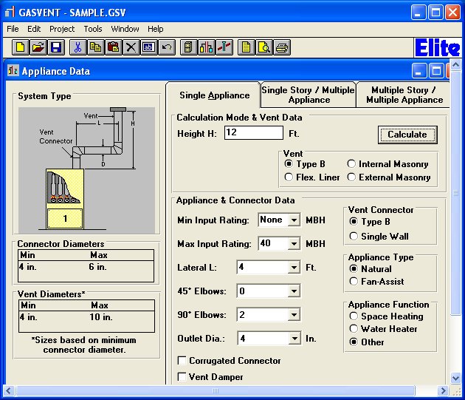The image size is (465, 400).
Task: Select Flex. Liner vent type
Action: 289,177
